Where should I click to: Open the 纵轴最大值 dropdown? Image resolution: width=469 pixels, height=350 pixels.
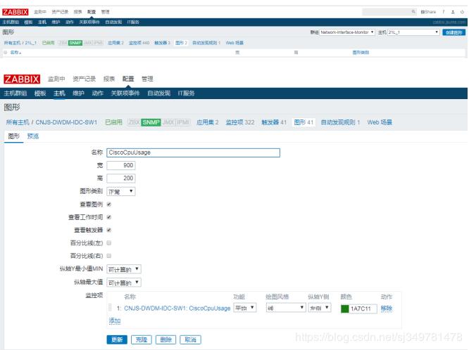(x=124, y=283)
